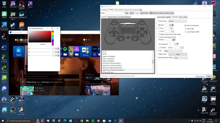Launch the Opera GX browser shortcut
Screen dimensions: 220x123
(22, 5)
